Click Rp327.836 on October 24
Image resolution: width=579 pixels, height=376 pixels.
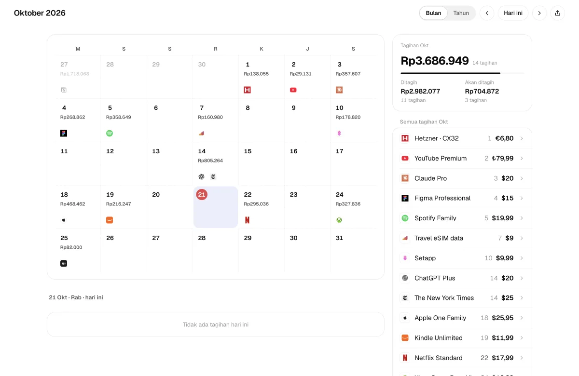click(348, 204)
